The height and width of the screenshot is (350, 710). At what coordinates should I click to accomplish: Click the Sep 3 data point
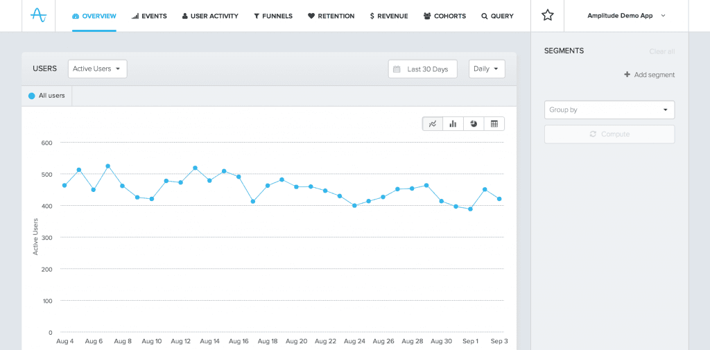(499, 199)
